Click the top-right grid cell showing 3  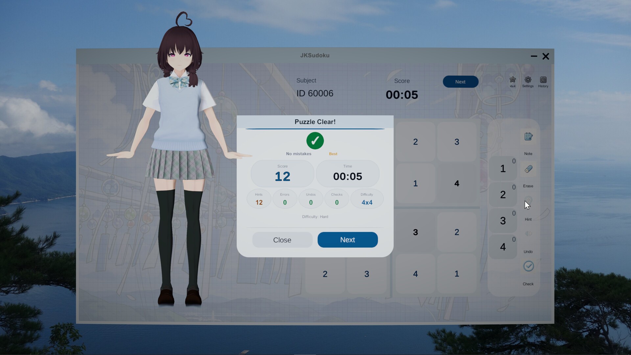(x=456, y=142)
